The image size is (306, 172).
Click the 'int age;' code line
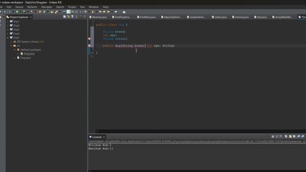[110, 35]
